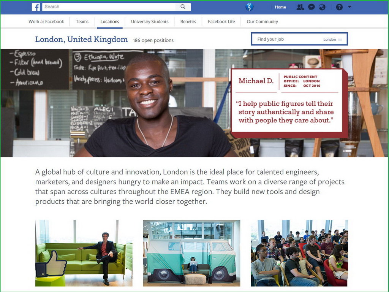This screenshot has width=389, height=292.
Task: Open the green sofa office photo
Action: pyautogui.click(x=84, y=253)
